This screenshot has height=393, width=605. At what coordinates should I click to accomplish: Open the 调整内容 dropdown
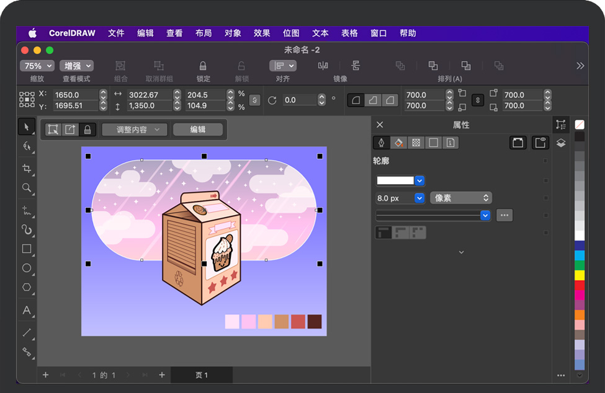pyautogui.click(x=135, y=130)
